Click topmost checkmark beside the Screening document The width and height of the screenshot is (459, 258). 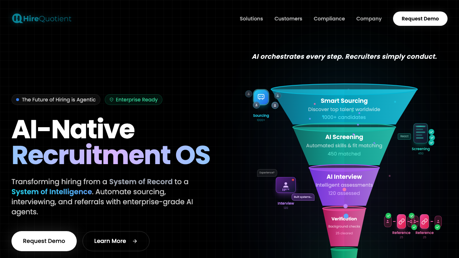(431, 132)
